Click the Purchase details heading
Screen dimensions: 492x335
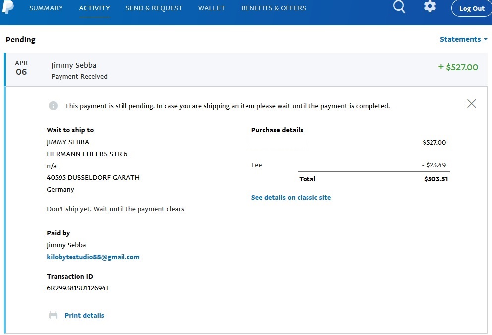tap(277, 130)
